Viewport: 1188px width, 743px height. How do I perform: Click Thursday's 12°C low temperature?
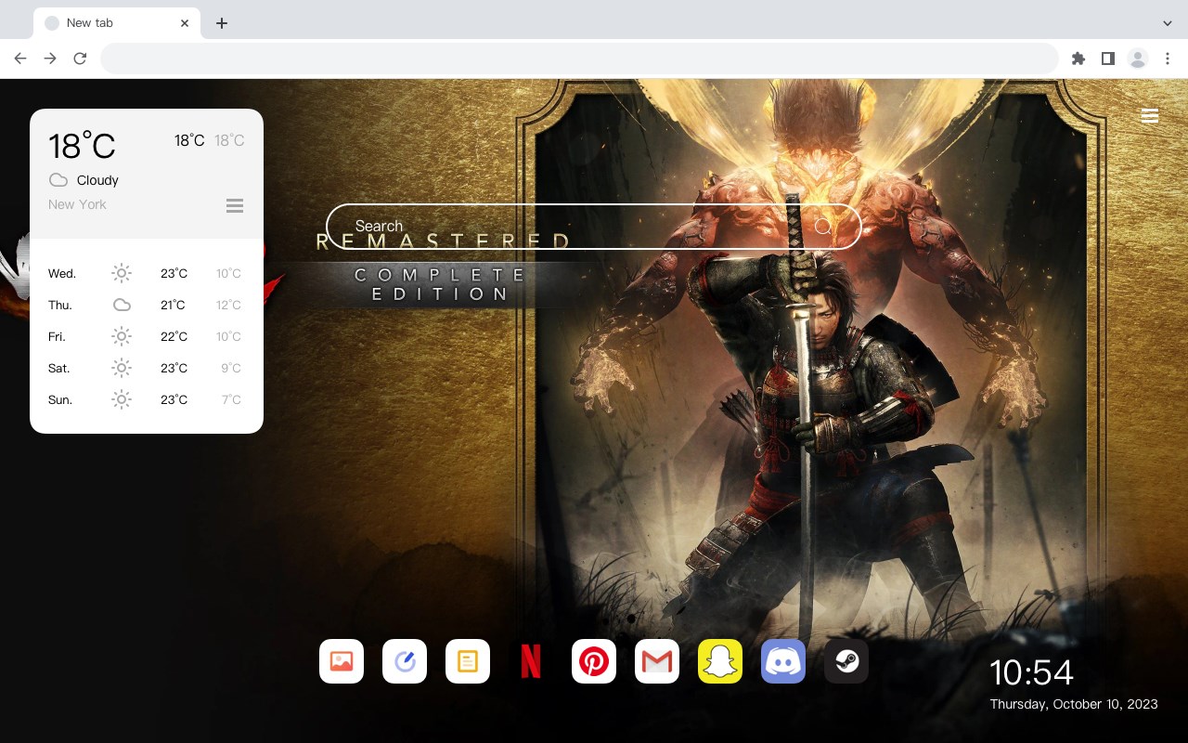[229, 305]
